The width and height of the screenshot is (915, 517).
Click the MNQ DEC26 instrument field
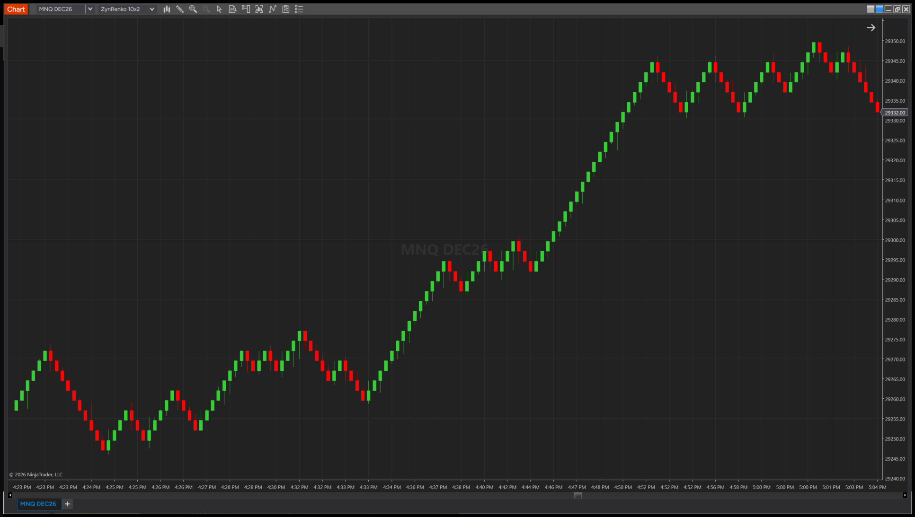point(61,9)
